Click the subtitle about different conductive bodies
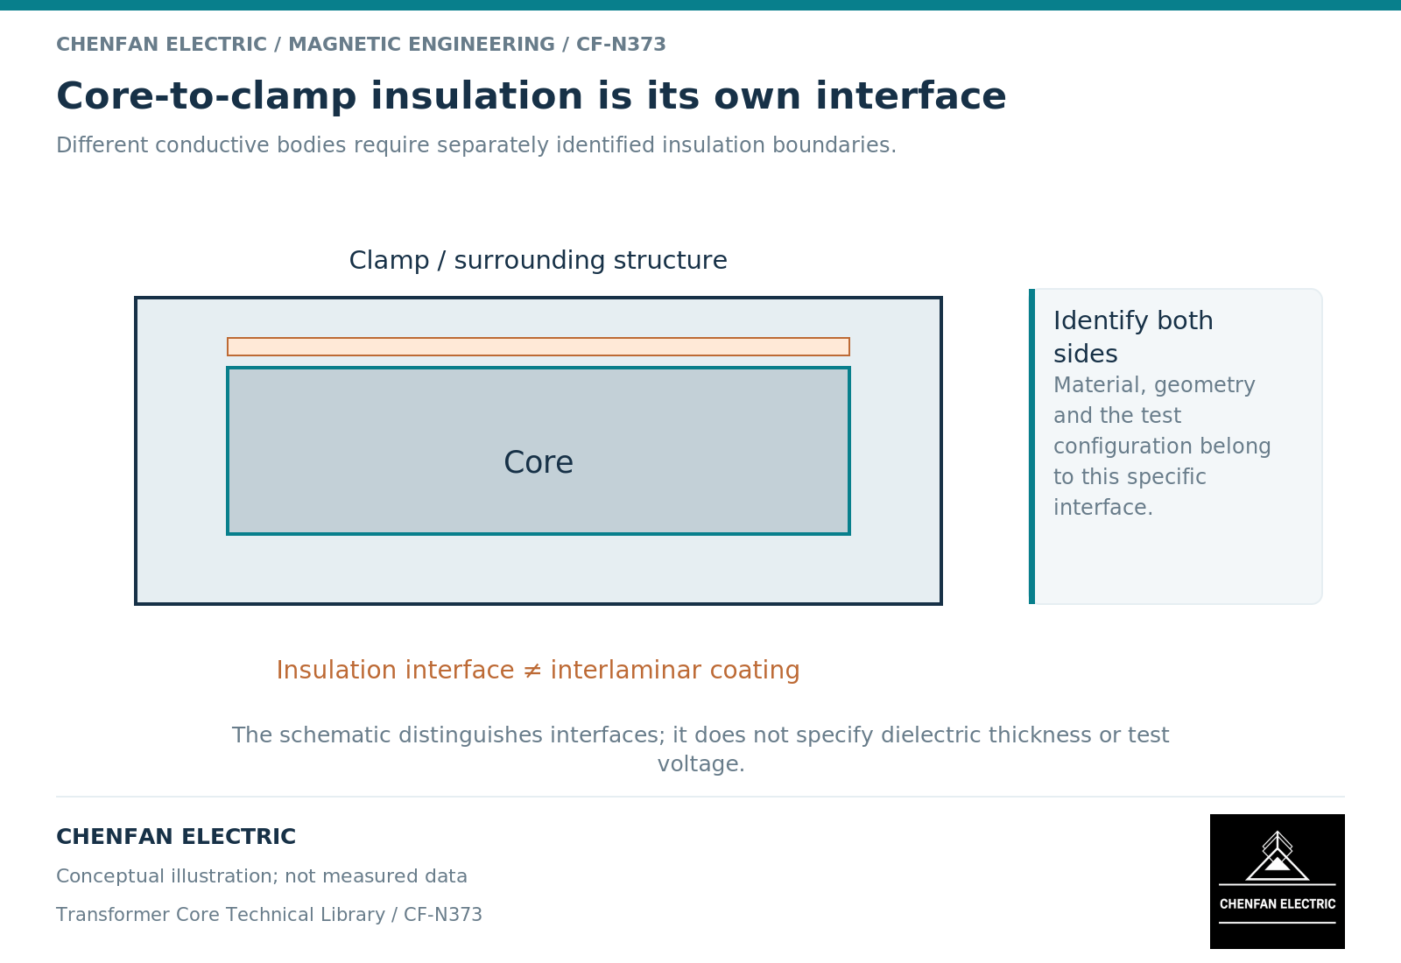Image resolution: width=1401 pixels, height=963 pixels. pos(476,145)
